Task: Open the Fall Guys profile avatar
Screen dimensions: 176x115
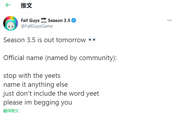Action: [10, 23]
